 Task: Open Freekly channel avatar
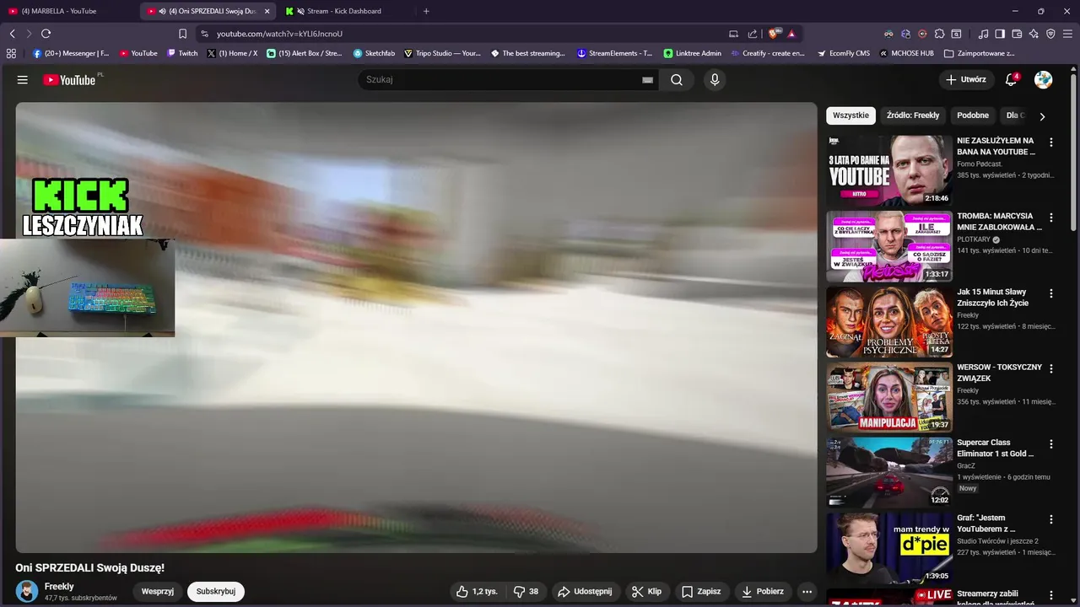coord(27,592)
